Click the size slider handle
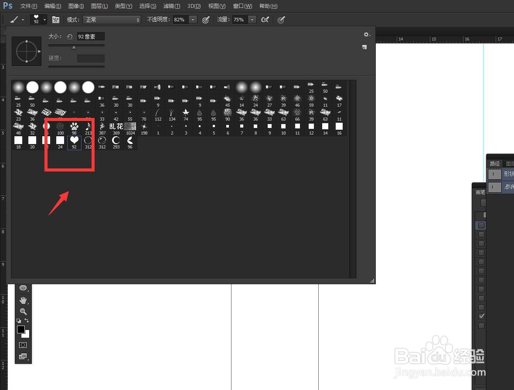Viewport: 514px width, 390px height. pyautogui.click(x=74, y=47)
